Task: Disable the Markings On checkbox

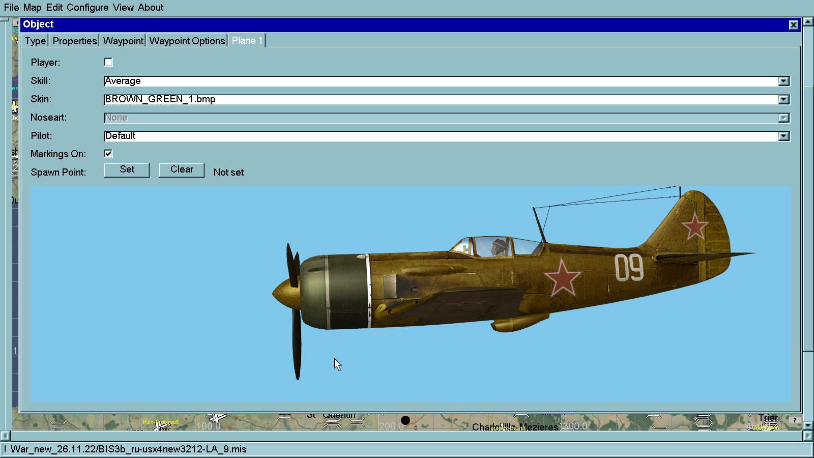Action: [108, 154]
